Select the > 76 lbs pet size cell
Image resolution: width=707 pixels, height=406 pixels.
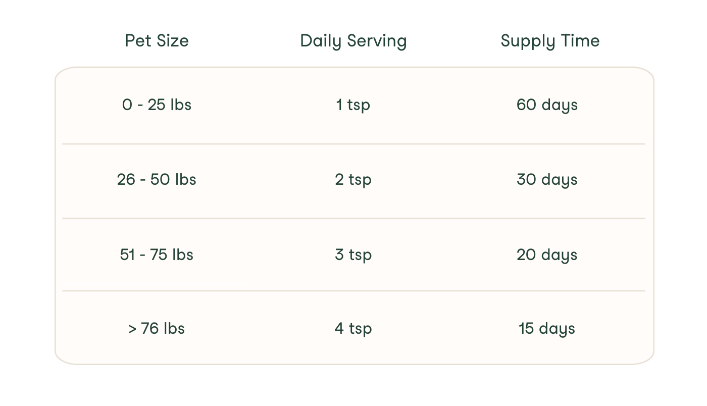[x=157, y=329]
